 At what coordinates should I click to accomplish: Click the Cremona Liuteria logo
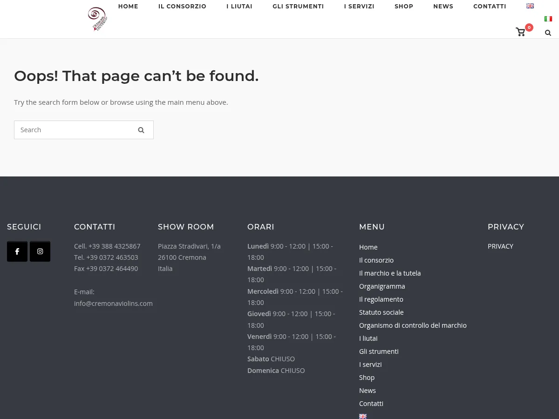[97, 19]
